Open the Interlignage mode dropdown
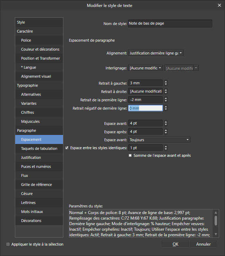Image resolution: width=225 pixels, height=256 pixels. (145, 68)
